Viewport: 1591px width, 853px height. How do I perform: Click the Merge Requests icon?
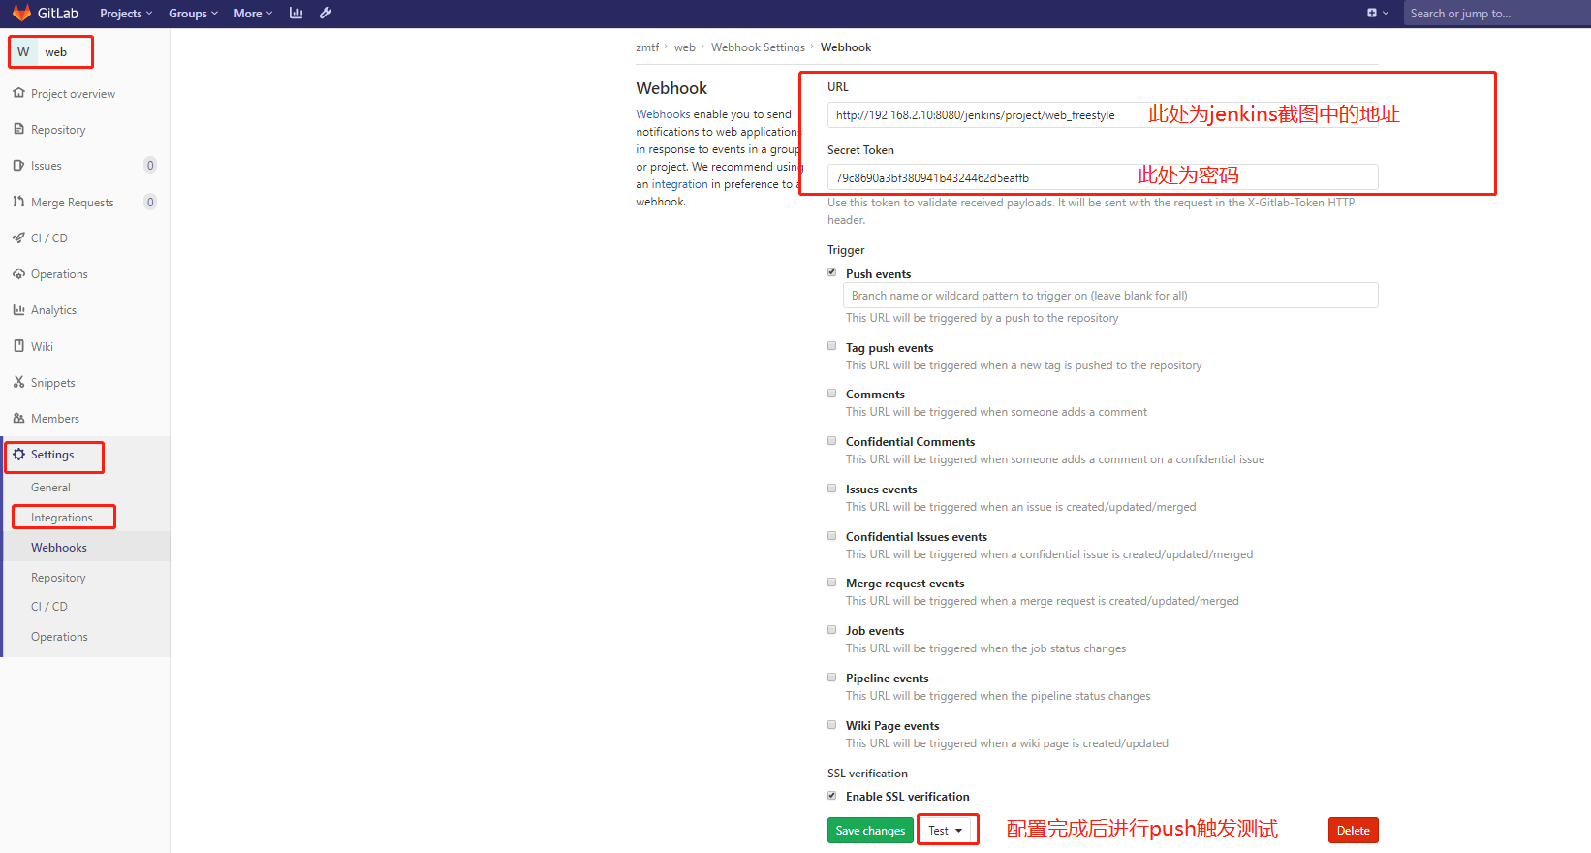point(18,202)
